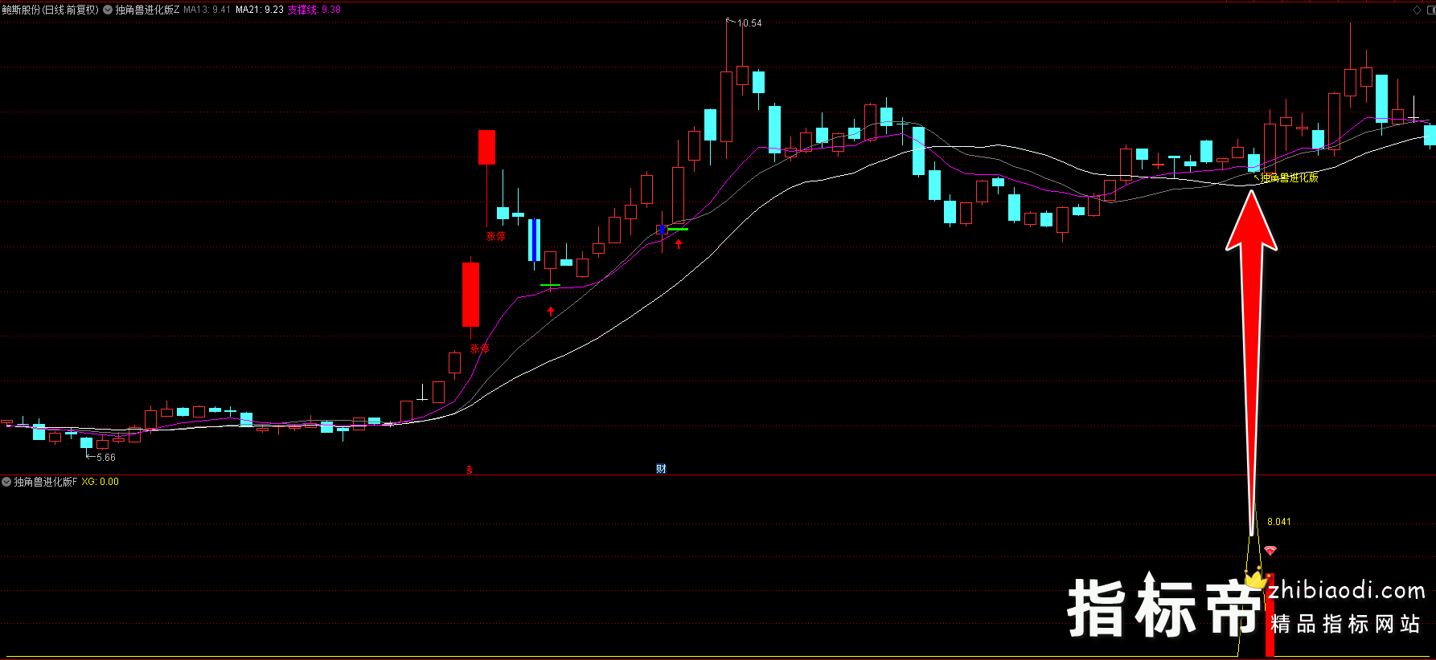
Task: Click the panel toggle icon at top-right edge
Action: pyautogui.click(x=1430, y=10)
